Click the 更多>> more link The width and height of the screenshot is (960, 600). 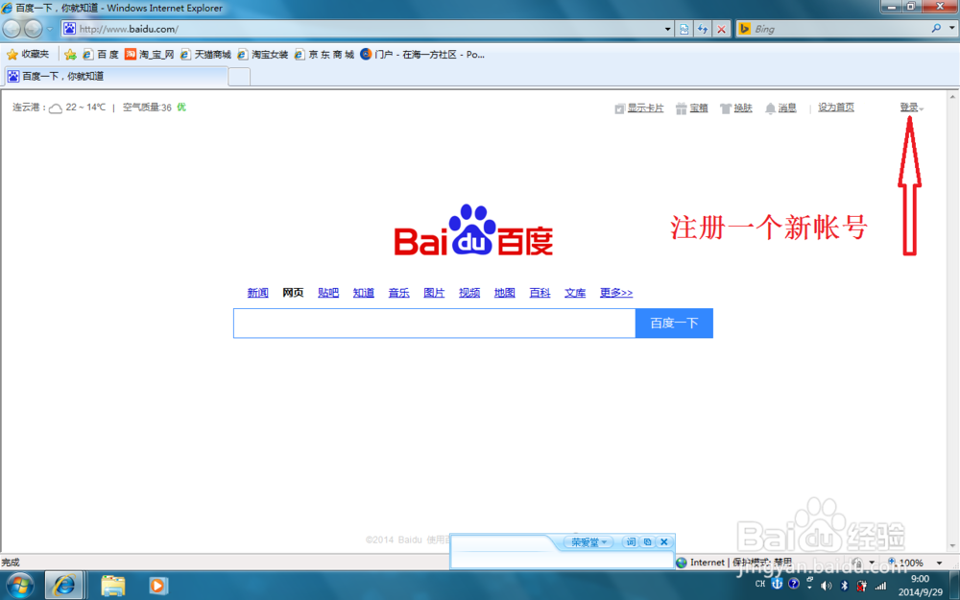(616, 293)
